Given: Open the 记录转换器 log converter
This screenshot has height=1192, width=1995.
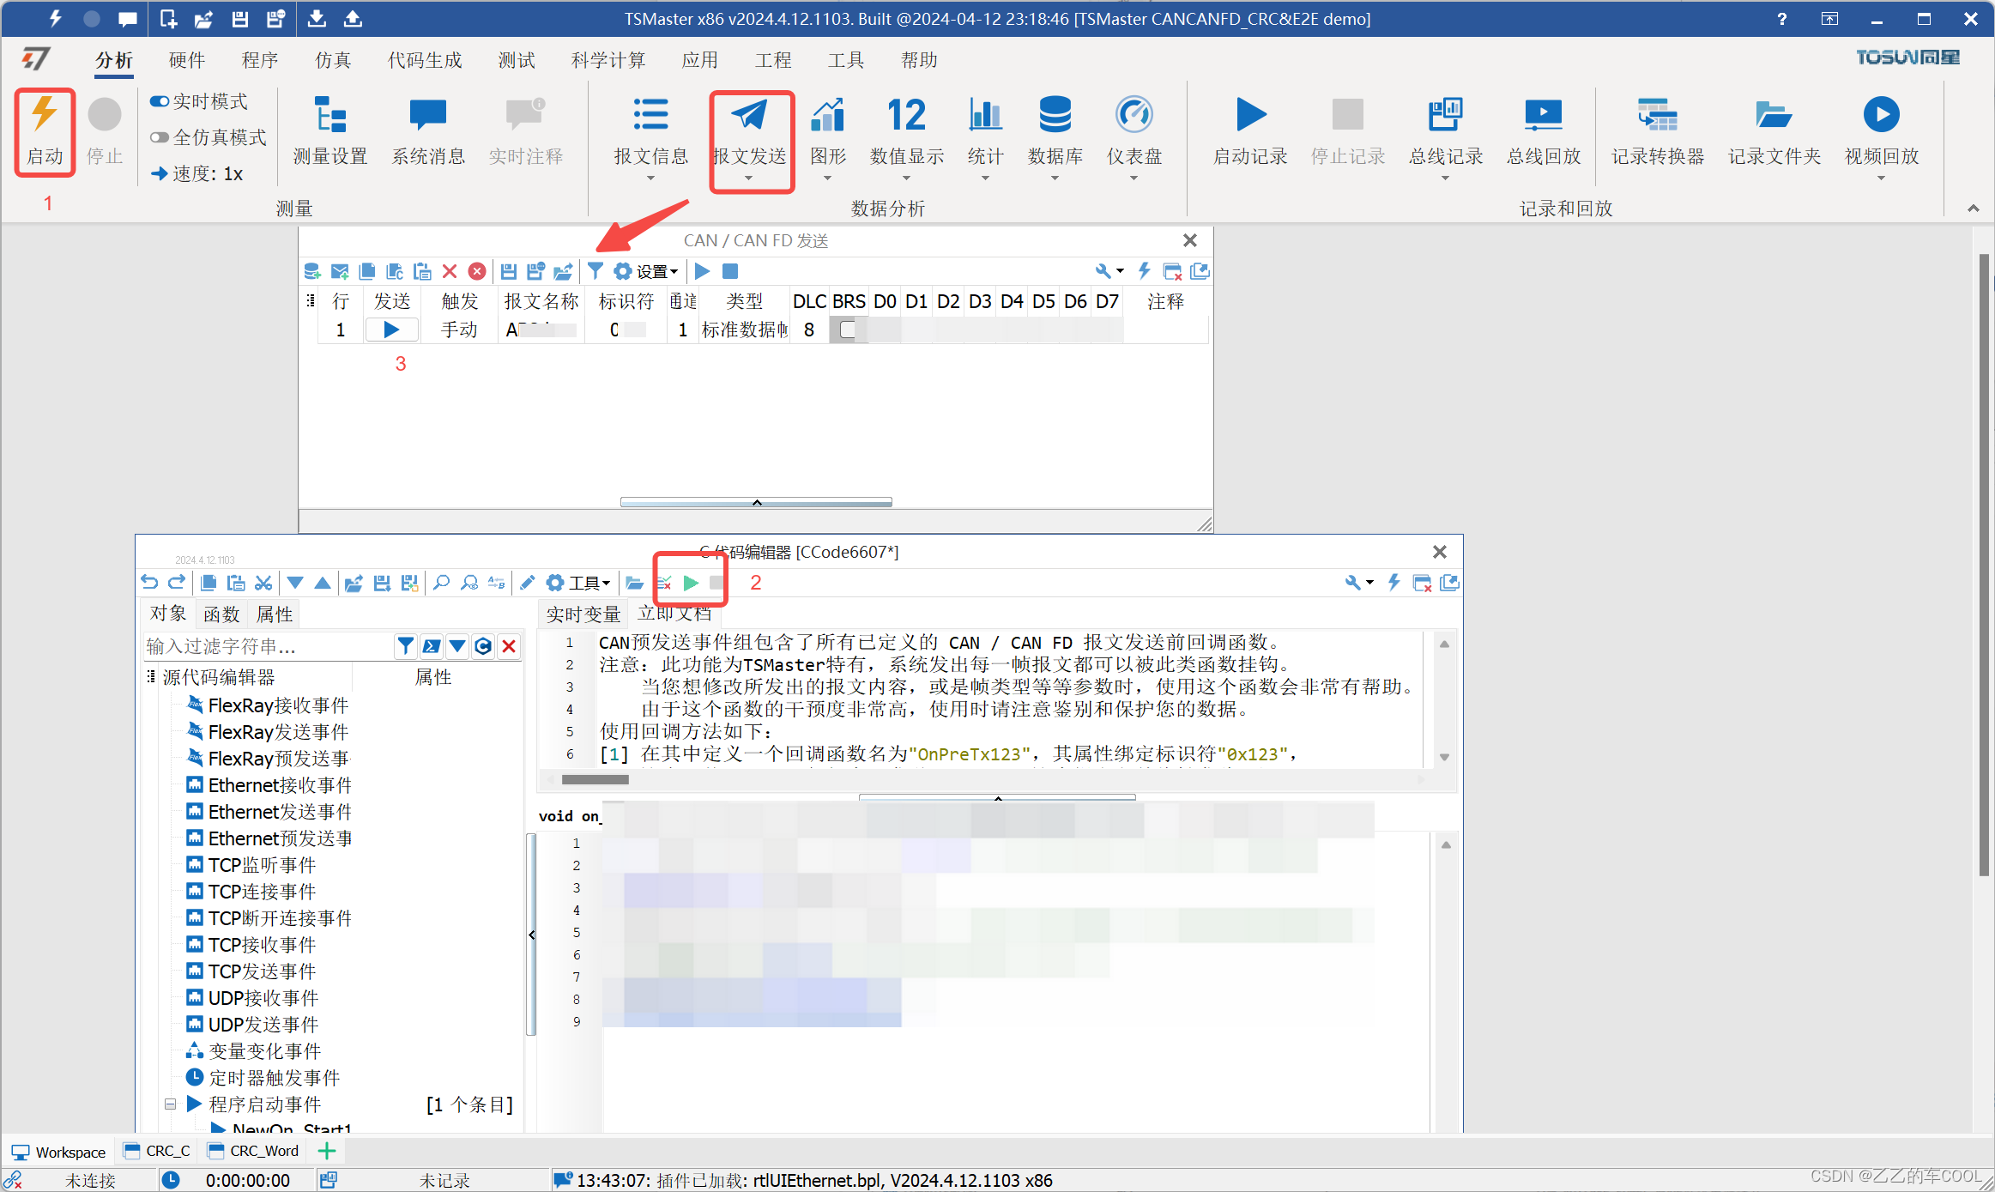Looking at the screenshot, I should click(x=1658, y=131).
